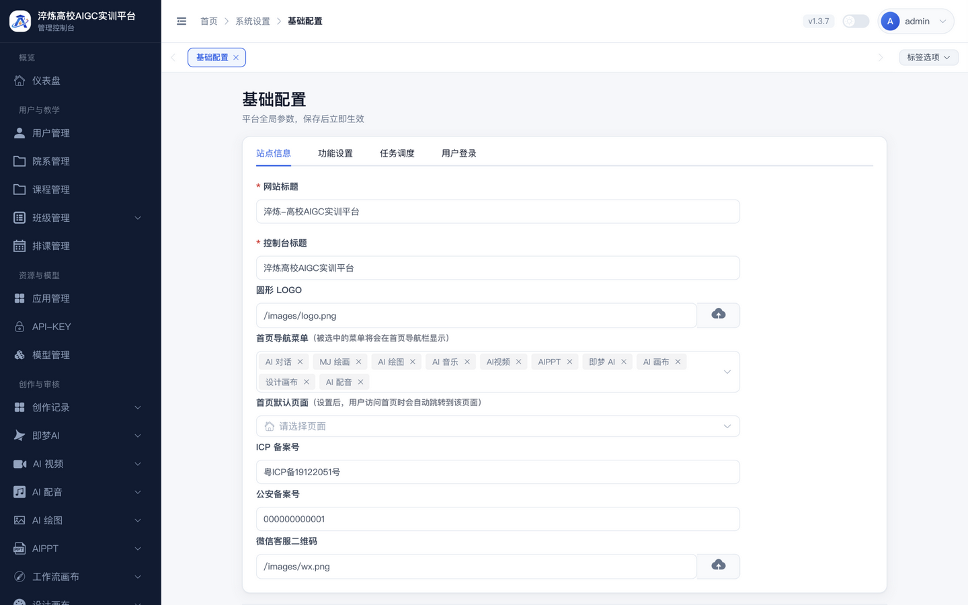Click 系统设置 in the breadcrumb
This screenshot has height=605, width=968.
[253, 22]
